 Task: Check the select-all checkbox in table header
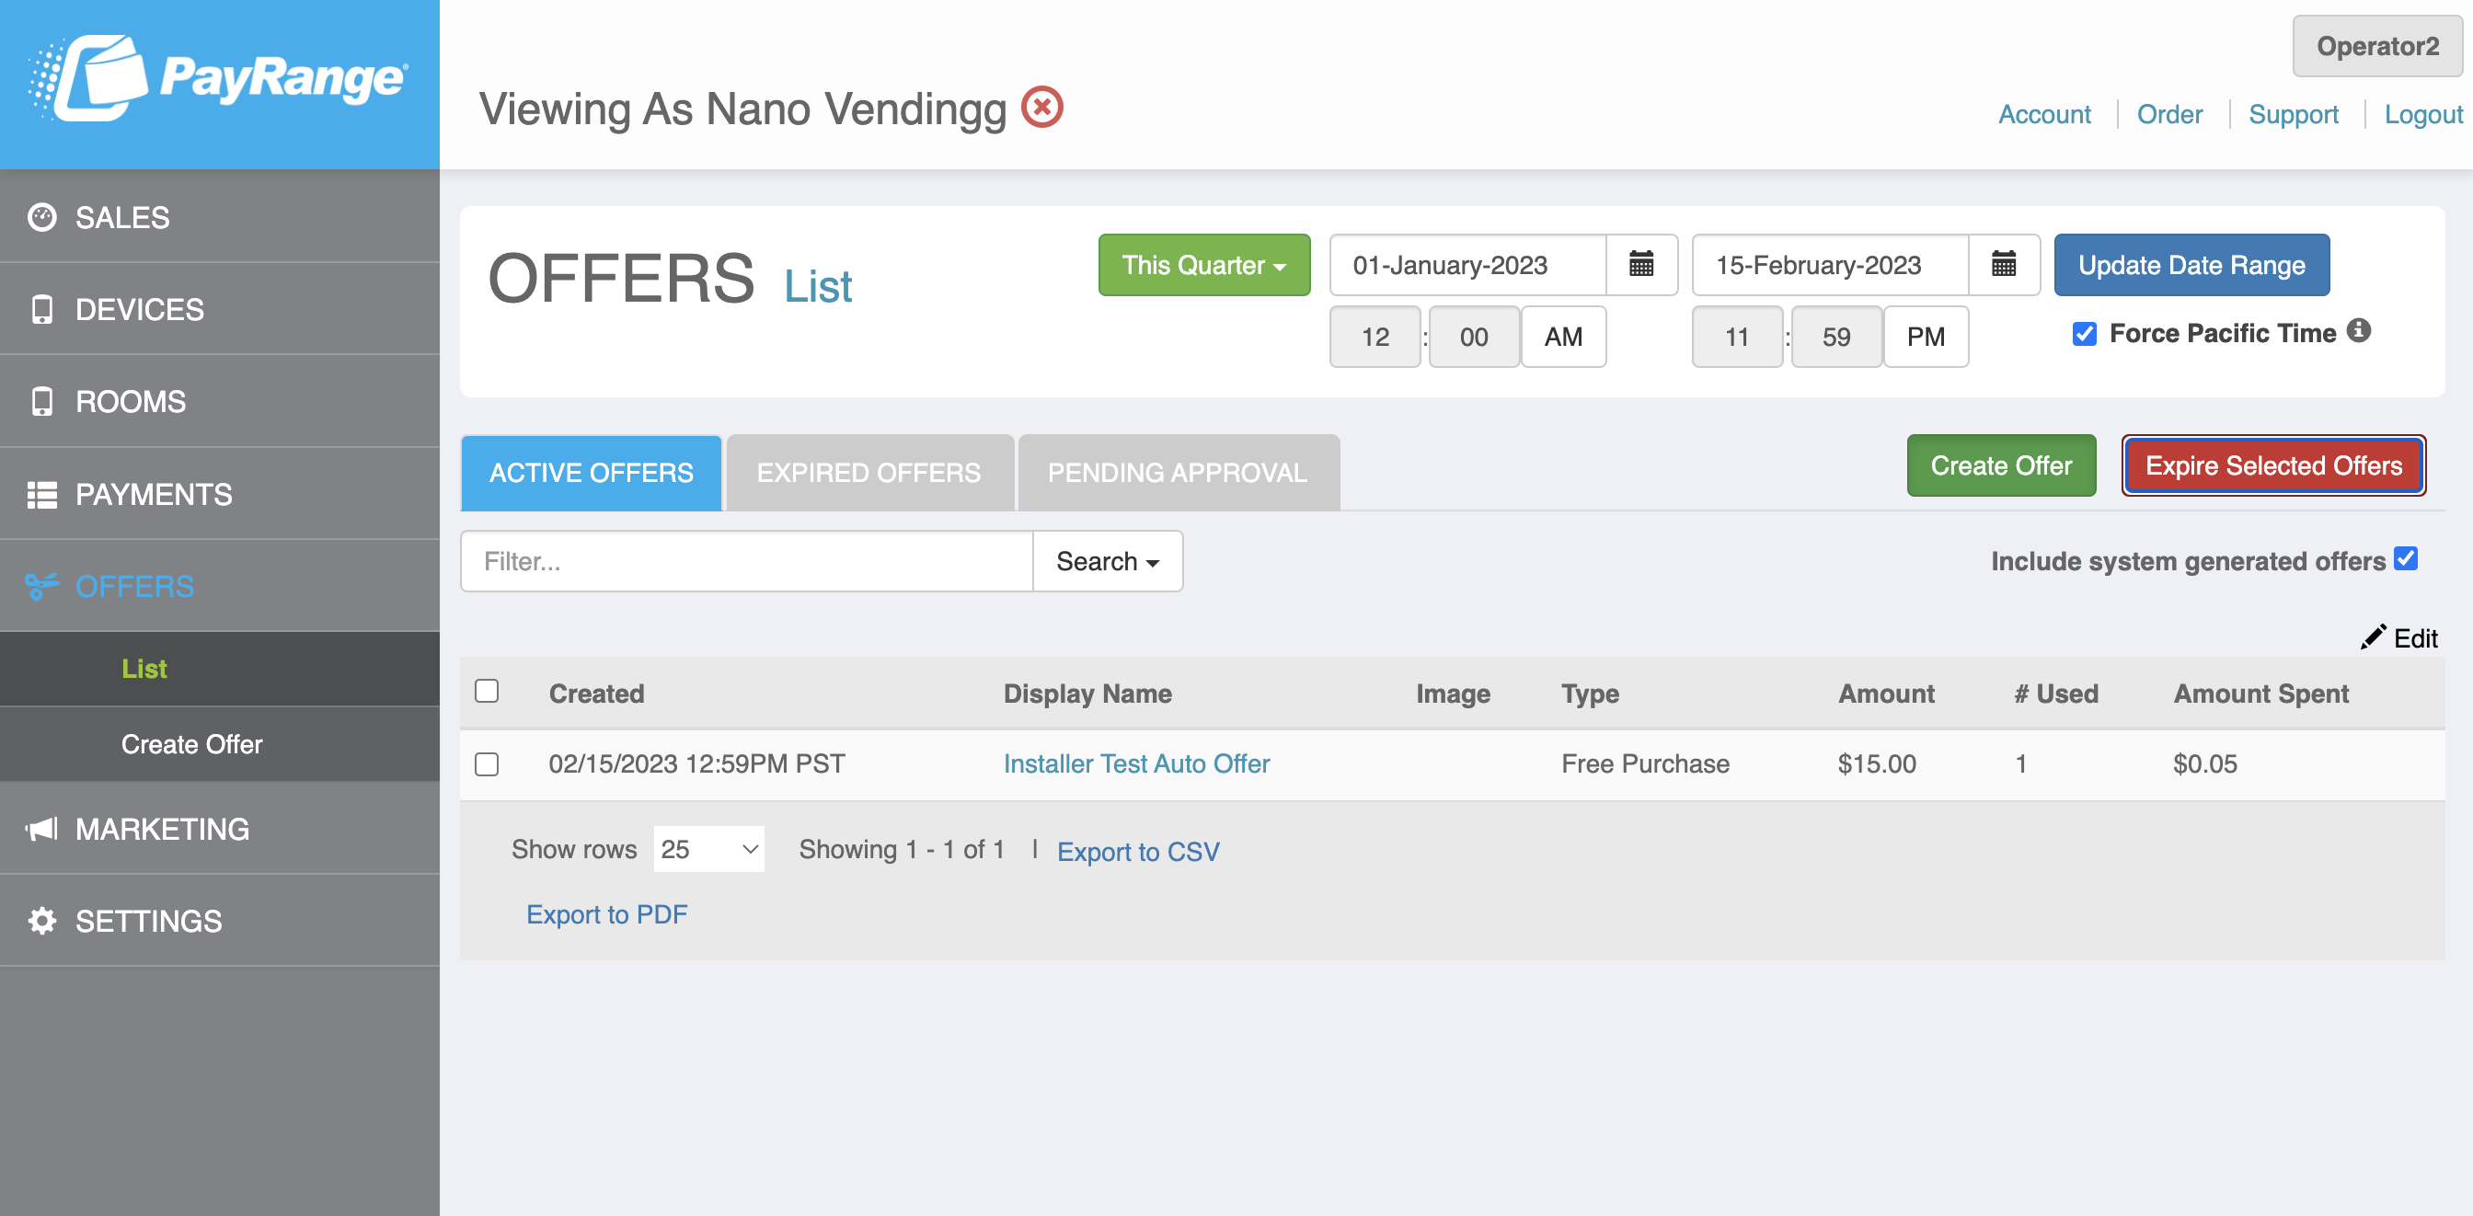point(487,691)
